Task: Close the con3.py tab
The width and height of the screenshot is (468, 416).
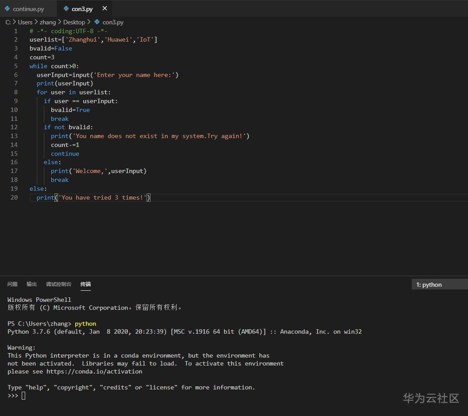Action: (104, 8)
